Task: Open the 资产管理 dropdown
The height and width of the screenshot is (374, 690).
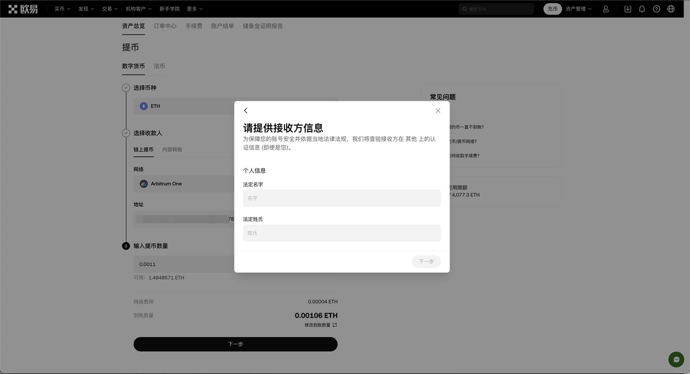Action: [x=578, y=9]
